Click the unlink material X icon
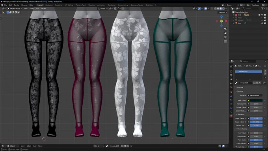268x151 pixels. click(260, 83)
